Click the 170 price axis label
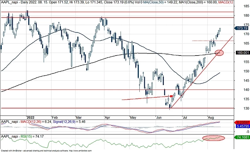 [x=246, y=34]
